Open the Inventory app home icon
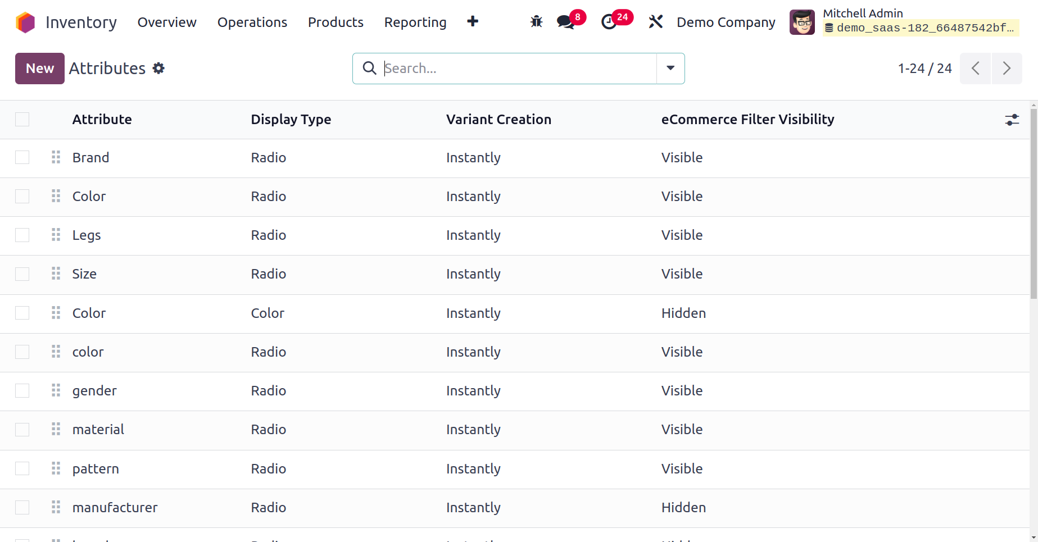The width and height of the screenshot is (1038, 542). 25,22
